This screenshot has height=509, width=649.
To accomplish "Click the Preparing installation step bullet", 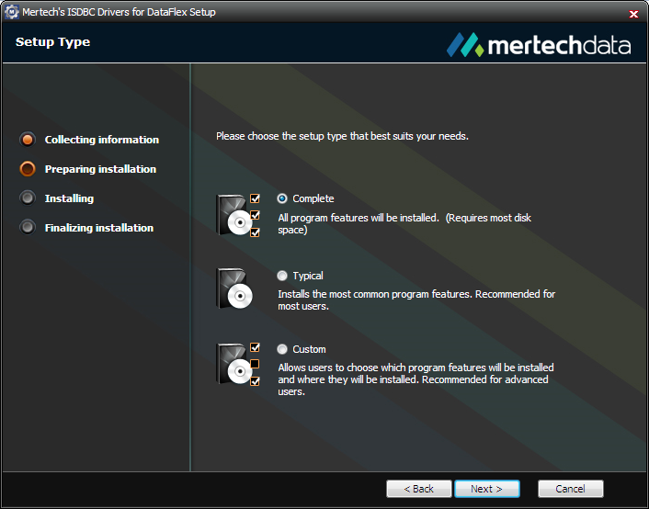I will pyautogui.click(x=28, y=169).
